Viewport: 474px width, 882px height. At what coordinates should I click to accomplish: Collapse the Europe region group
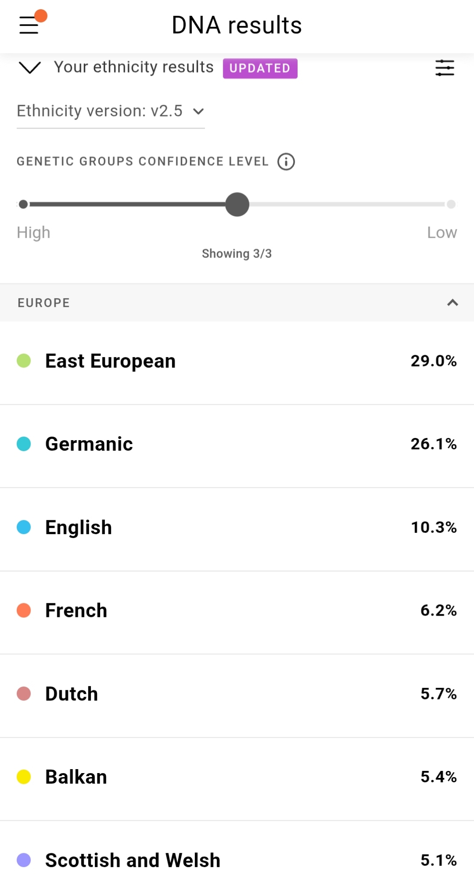click(452, 303)
